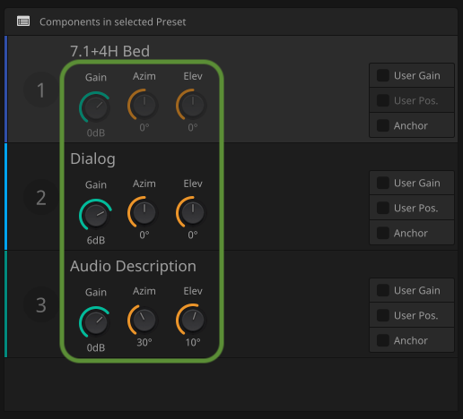Enable Anchor for Audio Description
Screen dimensions: 463x419
click(x=383, y=340)
